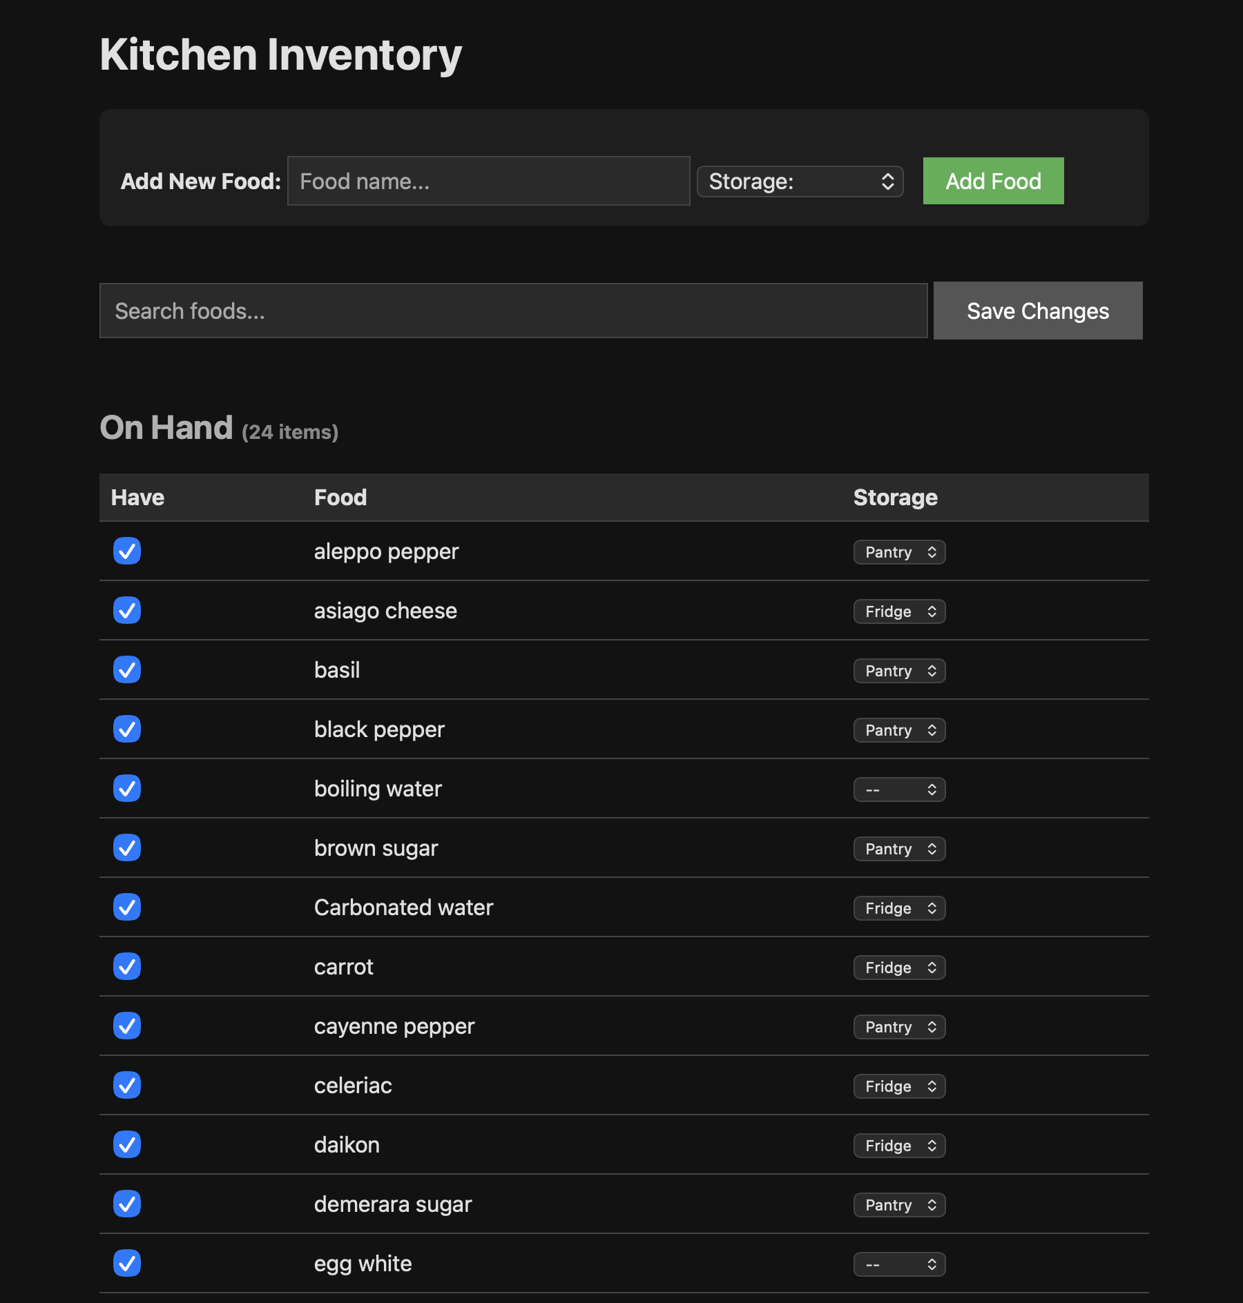Uncheck the boiling water checkbox

pos(126,788)
